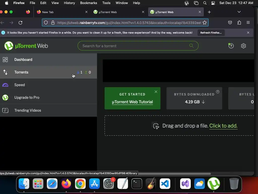Click the Bytes Downloaded info icon

click(x=217, y=92)
